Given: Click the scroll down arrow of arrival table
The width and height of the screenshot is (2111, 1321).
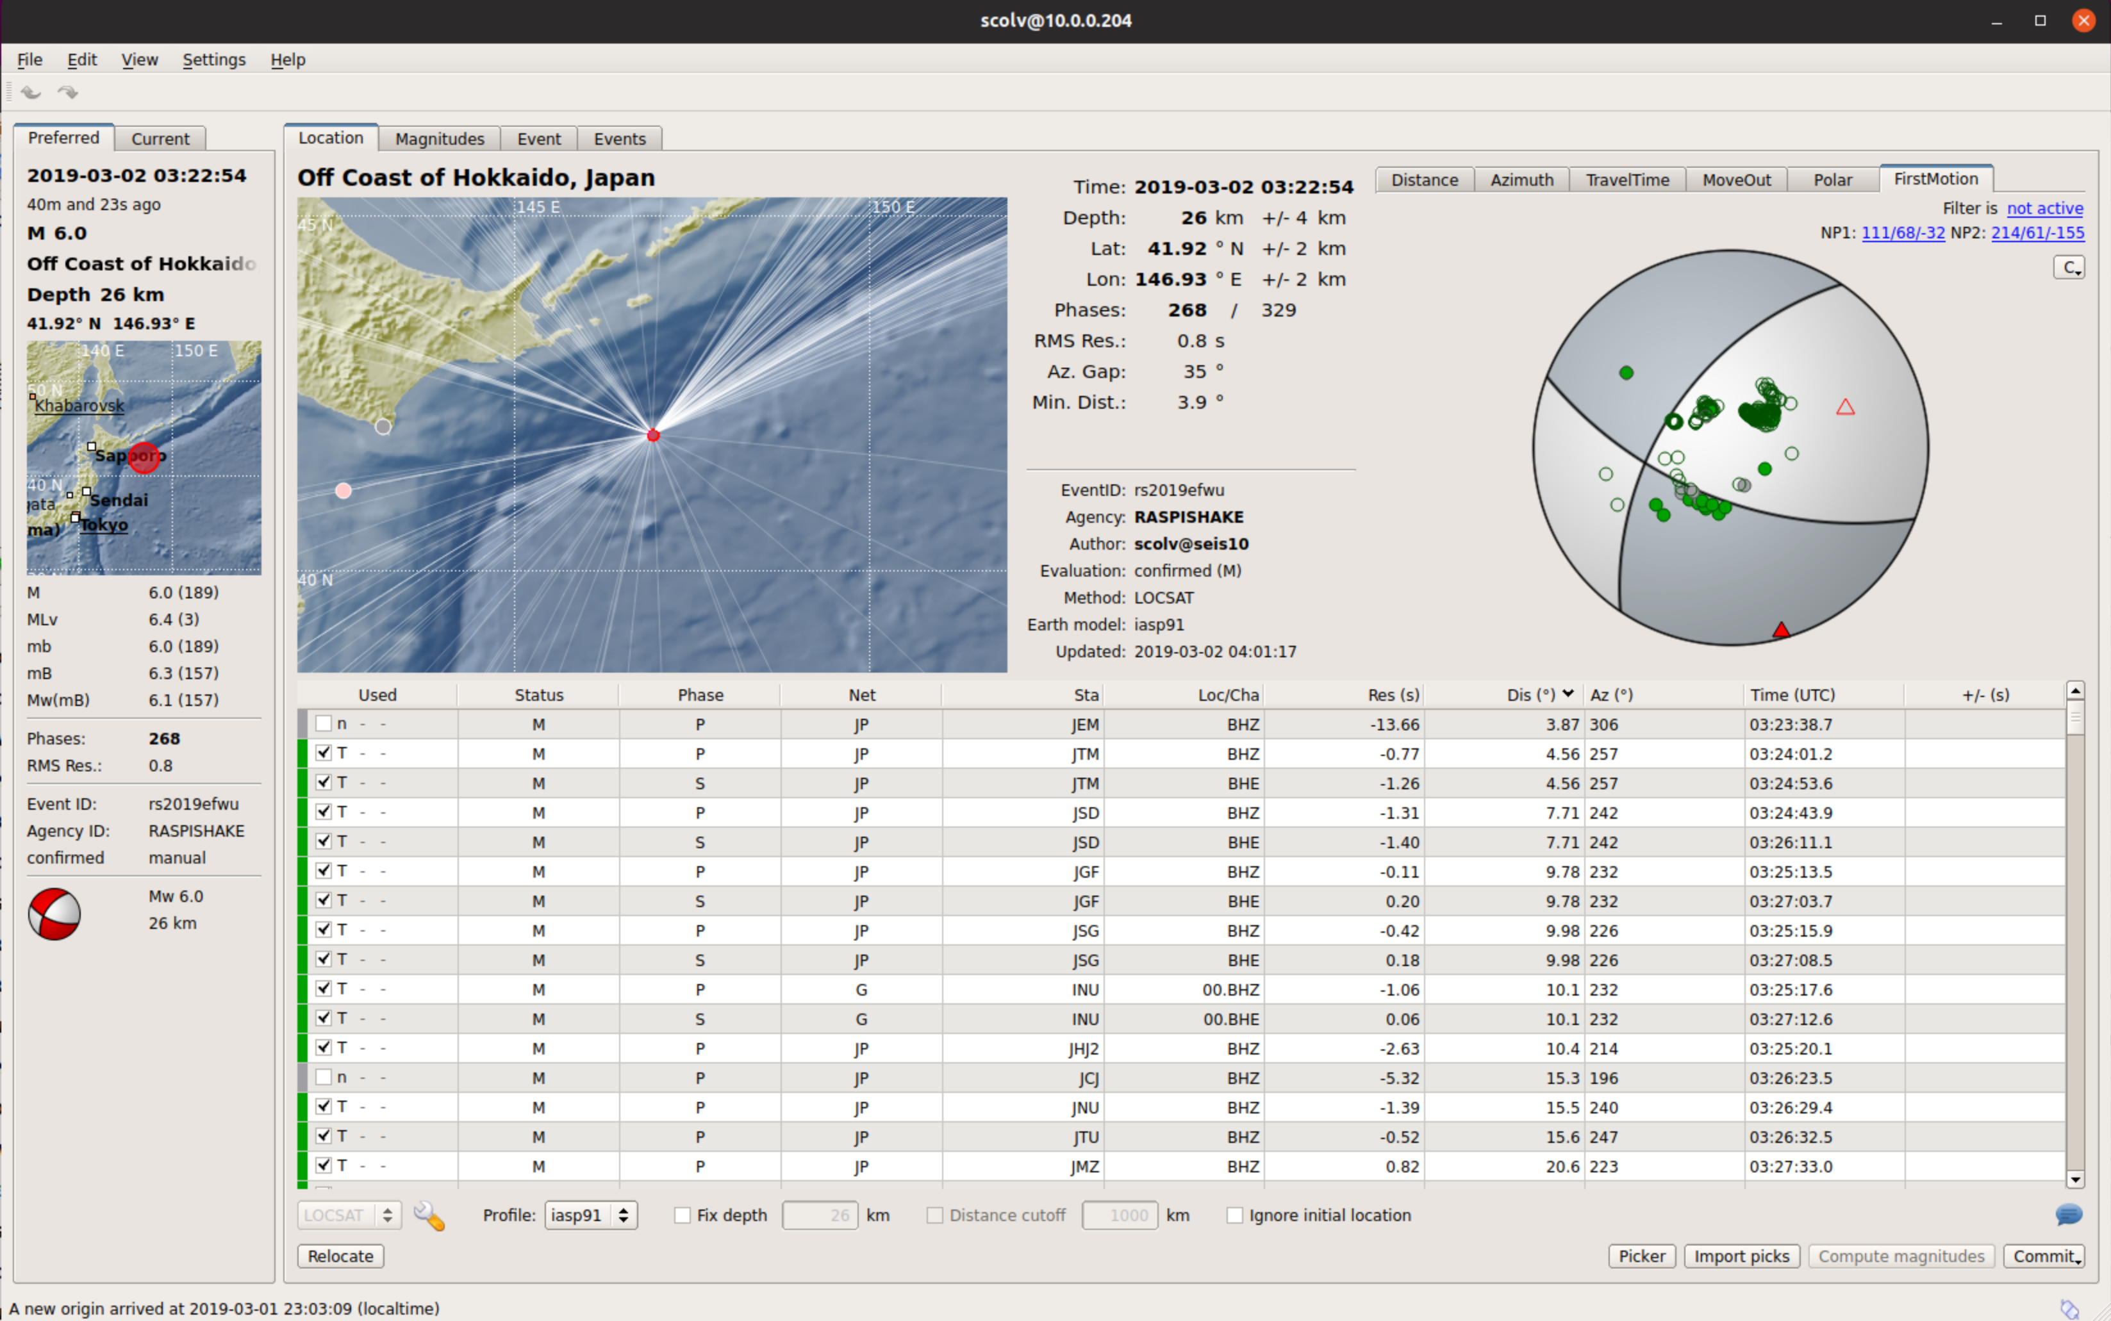Looking at the screenshot, I should tap(2075, 1179).
